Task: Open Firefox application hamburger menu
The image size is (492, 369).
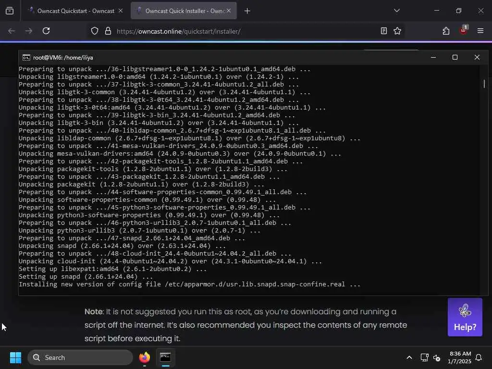Action: pos(480,31)
